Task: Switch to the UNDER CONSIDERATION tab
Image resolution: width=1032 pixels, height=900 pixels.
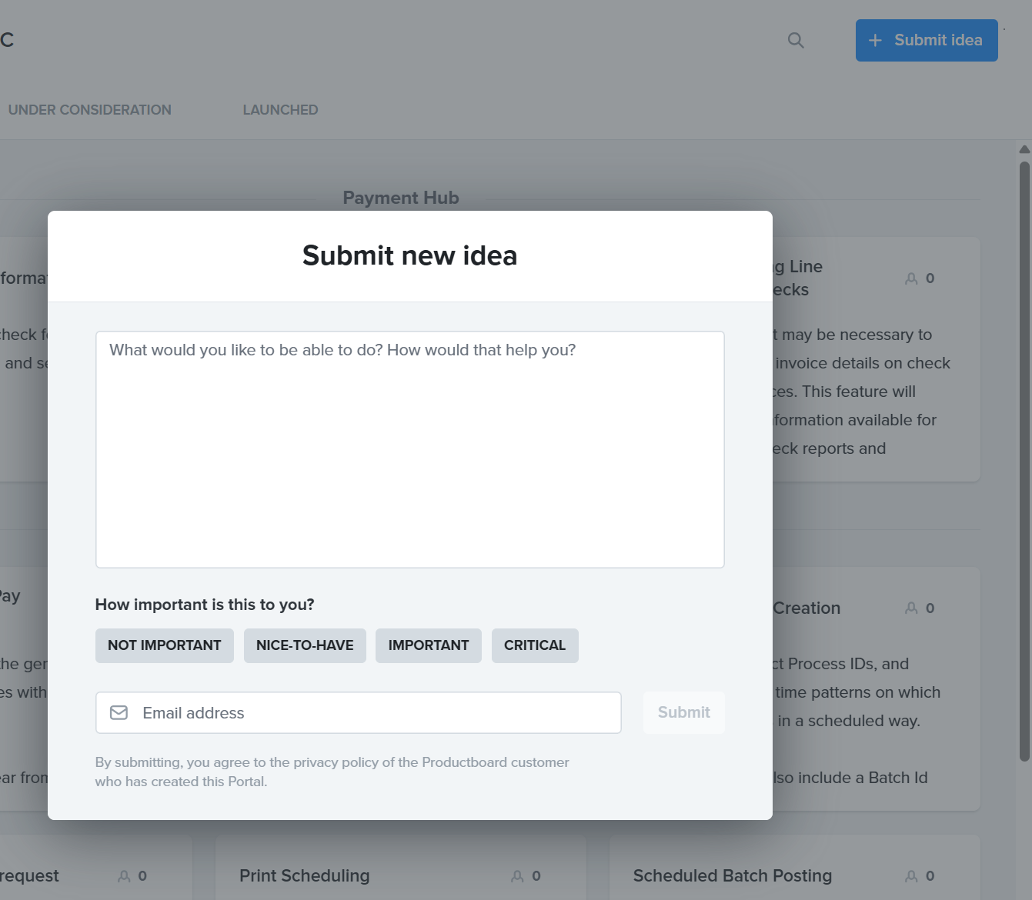Action: tap(90, 110)
